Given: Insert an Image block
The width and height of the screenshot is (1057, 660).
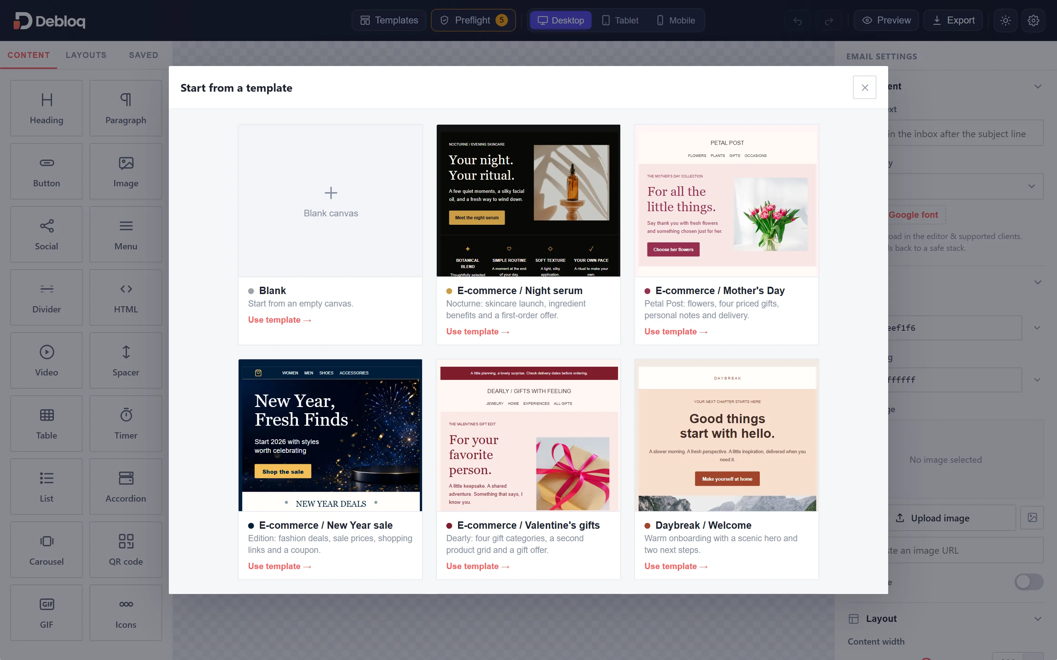Looking at the screenshot, I should (x=126, y=171).
